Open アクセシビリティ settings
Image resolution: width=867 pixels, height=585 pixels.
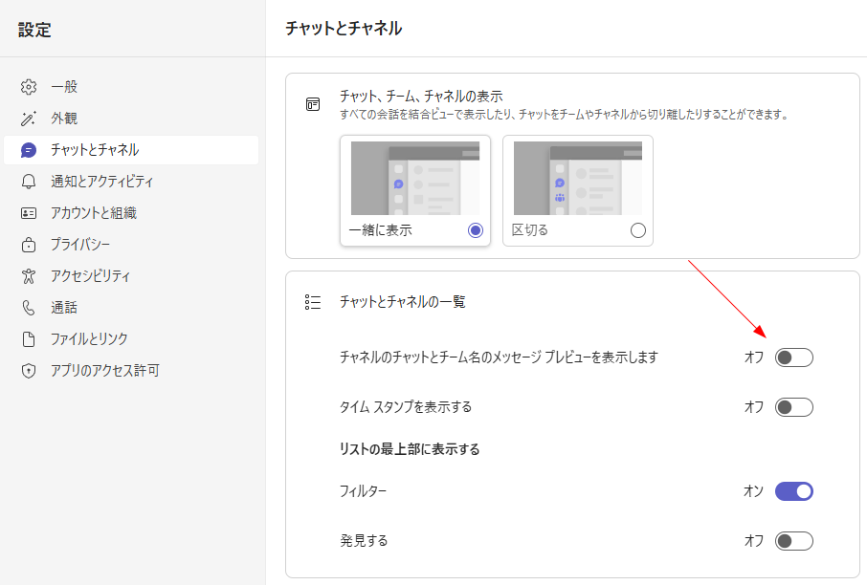pyautogui.click(x=131, y=275)
